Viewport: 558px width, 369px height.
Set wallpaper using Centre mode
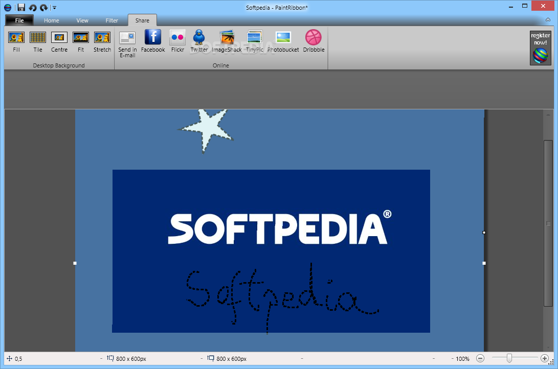(59, 42)
